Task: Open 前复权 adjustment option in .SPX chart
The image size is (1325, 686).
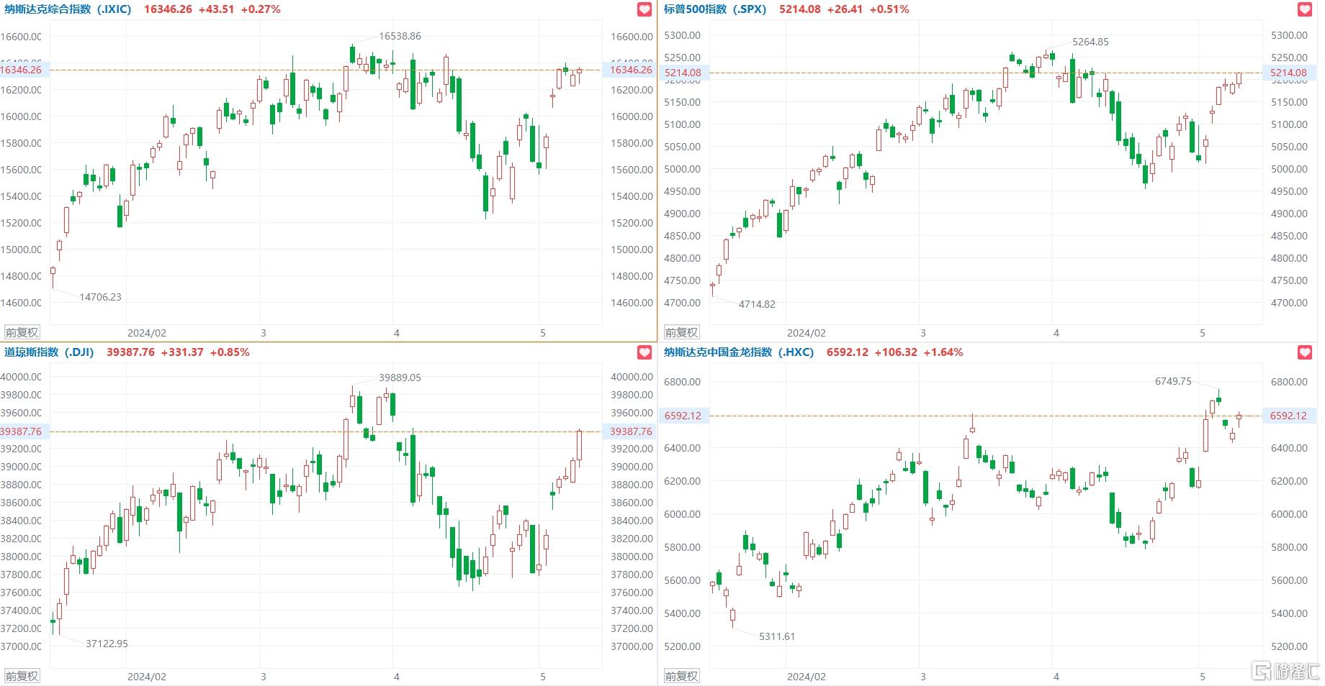Action: [681, 332]
